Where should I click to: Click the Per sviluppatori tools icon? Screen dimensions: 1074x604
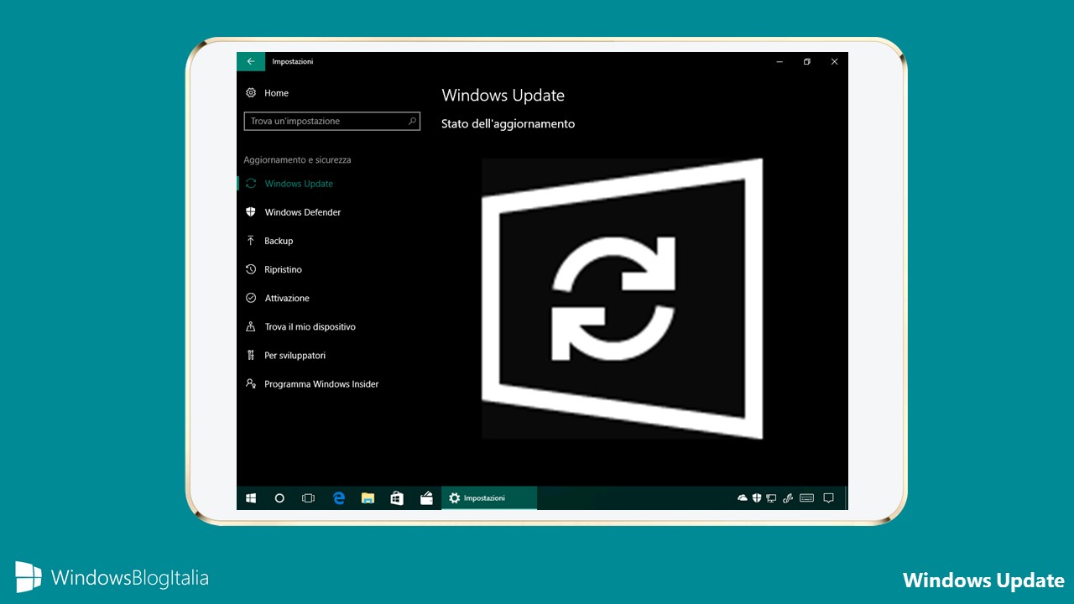(250, 355)
